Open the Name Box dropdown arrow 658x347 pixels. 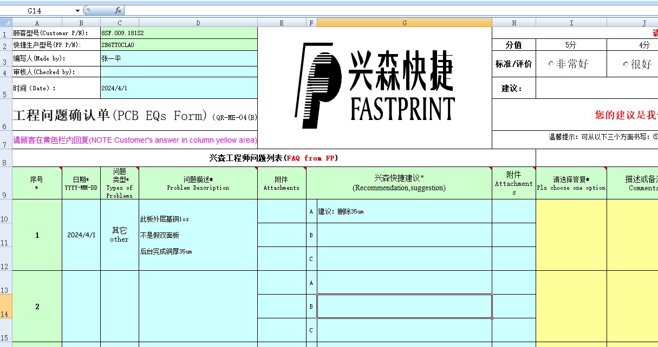coord(78,11)
